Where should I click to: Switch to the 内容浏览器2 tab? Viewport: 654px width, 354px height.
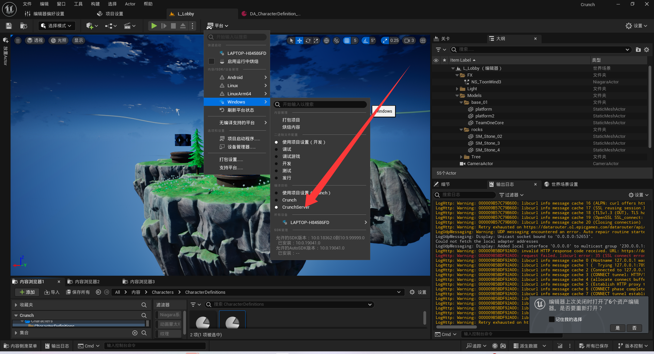87,281
